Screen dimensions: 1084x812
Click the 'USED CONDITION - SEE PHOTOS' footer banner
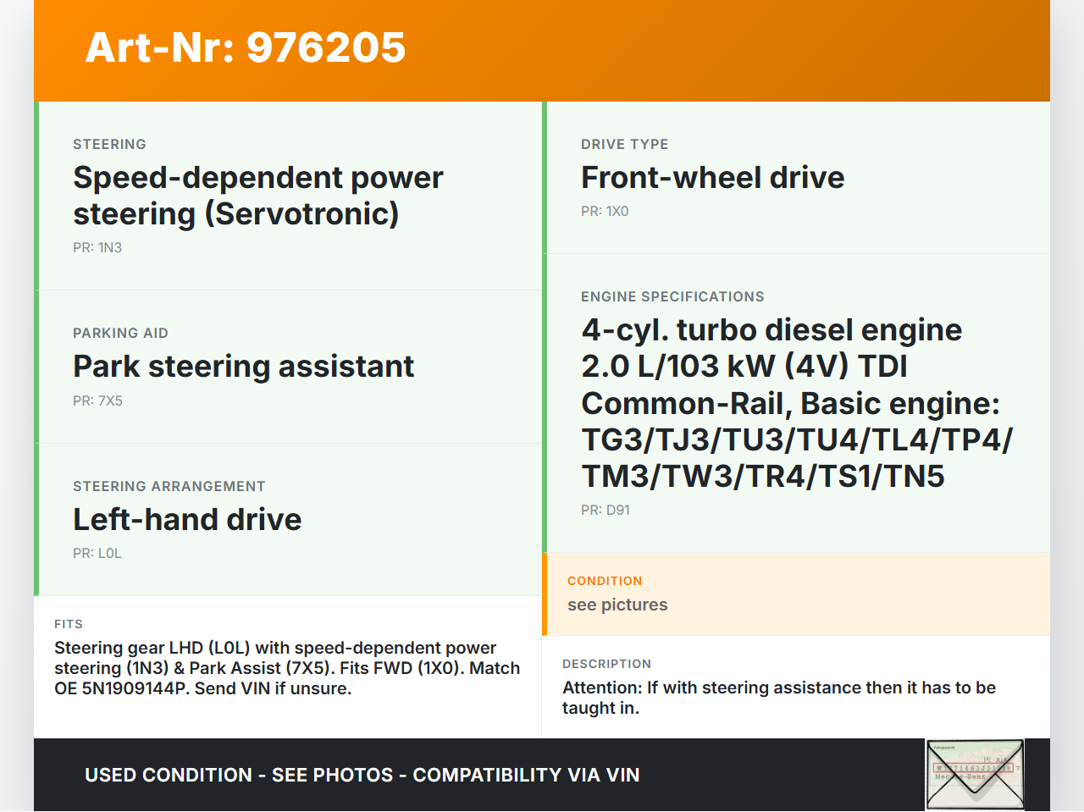tap(362, 776)
